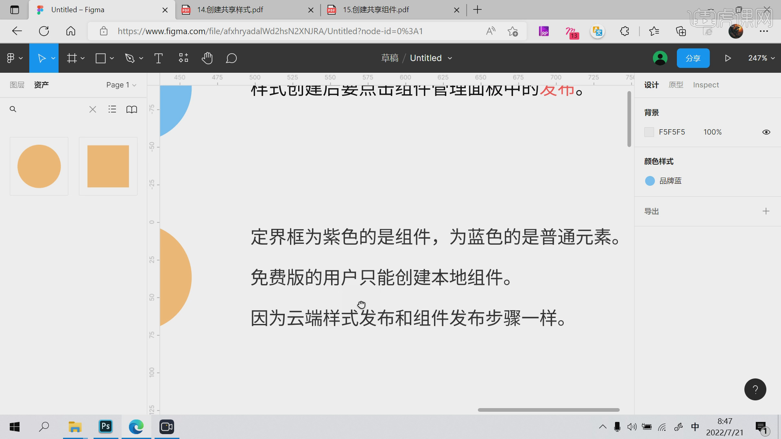Open the Figma main menu
This screenshot has width=781, height=439.
pos(11,58)
